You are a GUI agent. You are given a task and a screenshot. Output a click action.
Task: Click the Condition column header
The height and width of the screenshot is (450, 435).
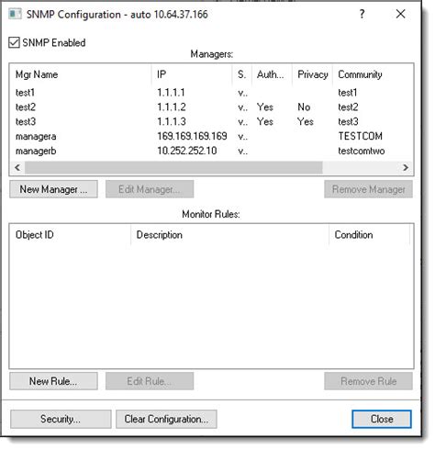(369, 235)
